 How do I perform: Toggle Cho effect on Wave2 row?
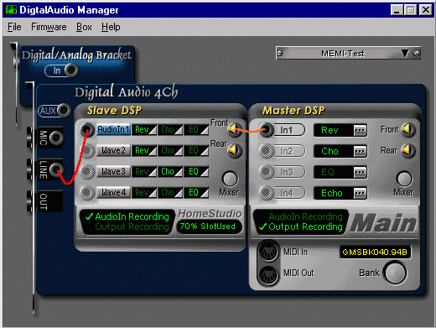coord(170,151)
